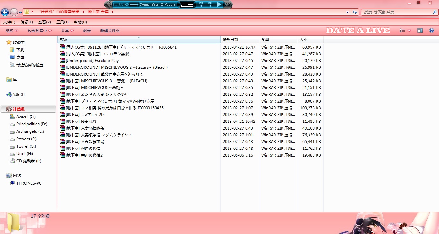Open the 帮助(H) menu
This screenshot has height=234, width=439.
80,22
